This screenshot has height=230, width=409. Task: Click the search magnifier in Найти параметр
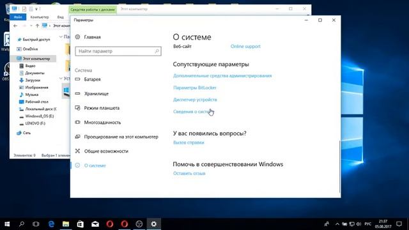coord(157,51)
